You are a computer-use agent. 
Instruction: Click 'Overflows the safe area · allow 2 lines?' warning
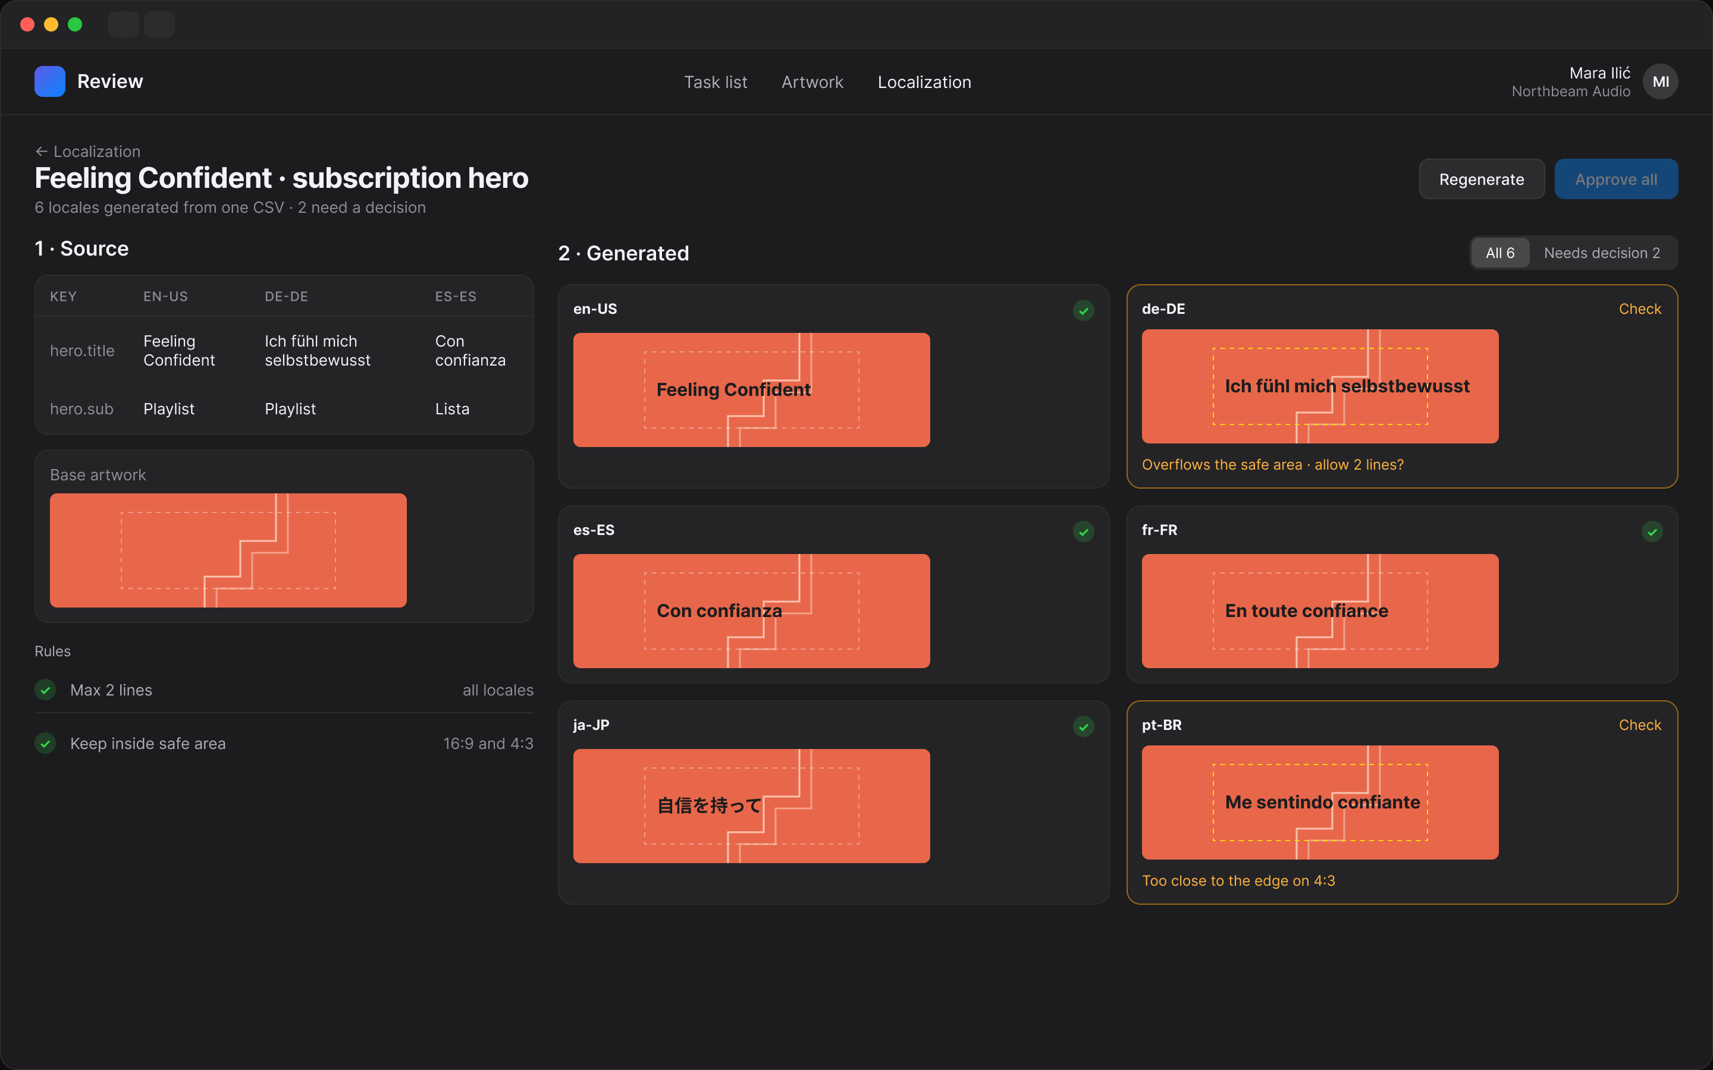(x=1273, y=464)
